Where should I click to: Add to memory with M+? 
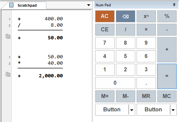[105, 96]
